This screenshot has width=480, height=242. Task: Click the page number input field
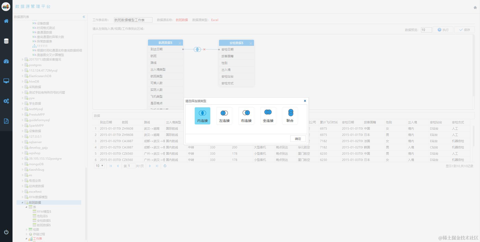[x=131, y=166]
